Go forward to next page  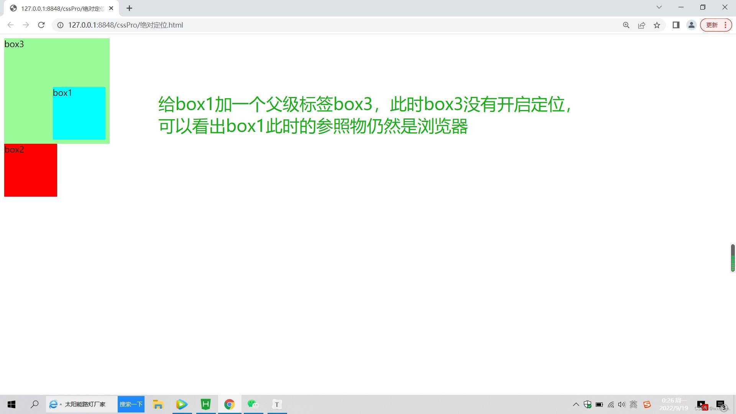pos(26,25)
